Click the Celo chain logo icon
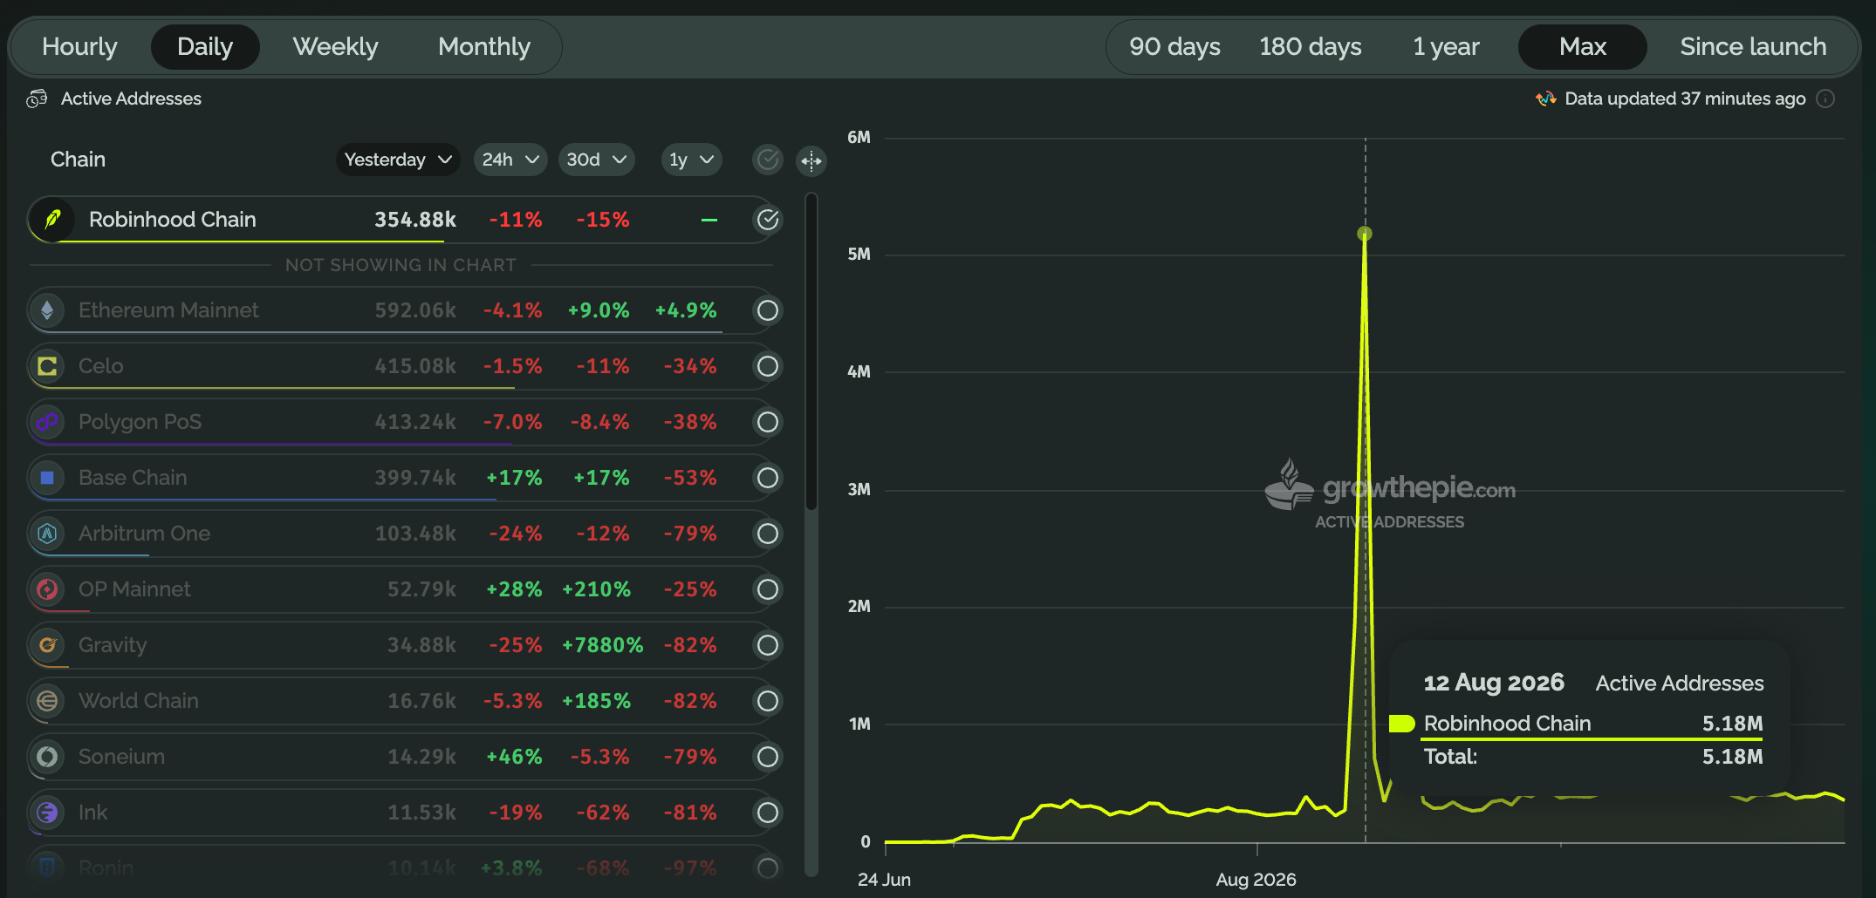Screen dimensions: 1876x898 tap(47, 366)
